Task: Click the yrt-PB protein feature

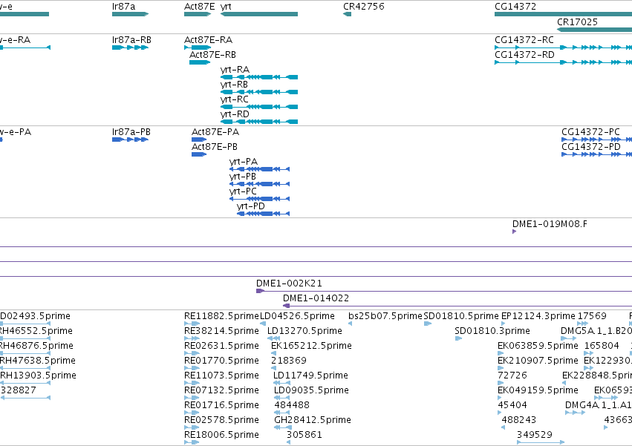Action: coord(260,184)
